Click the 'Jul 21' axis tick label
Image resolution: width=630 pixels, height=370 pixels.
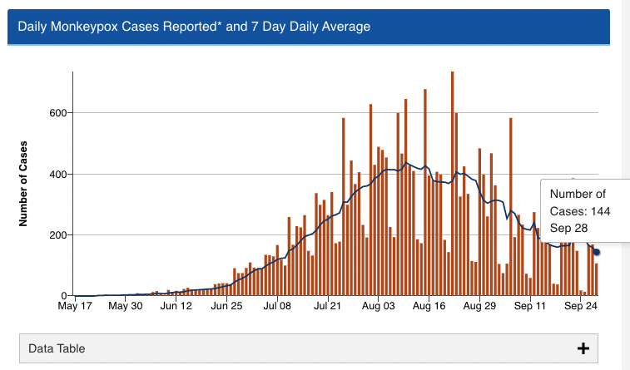click(328, 305)
